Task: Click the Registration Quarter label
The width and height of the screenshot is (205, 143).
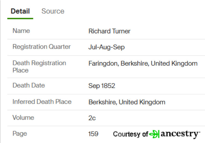Action: click(42, 47)
